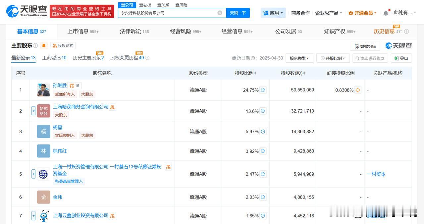
Task: Click the 点击进行搜索 shareholder search box
Action: (370, 58)
